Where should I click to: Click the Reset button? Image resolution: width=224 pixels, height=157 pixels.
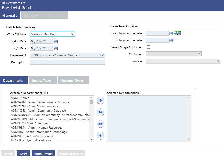(x=24, y=153)
